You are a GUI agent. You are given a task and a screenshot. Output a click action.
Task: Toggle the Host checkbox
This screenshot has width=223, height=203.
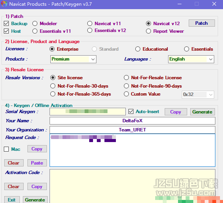(x=6, y=31)
